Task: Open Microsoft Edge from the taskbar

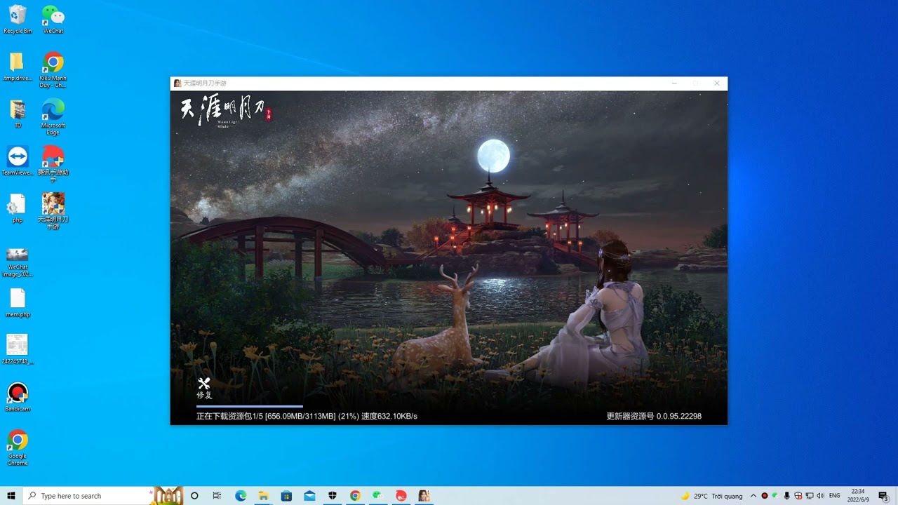Action: (x=241, y=496)
